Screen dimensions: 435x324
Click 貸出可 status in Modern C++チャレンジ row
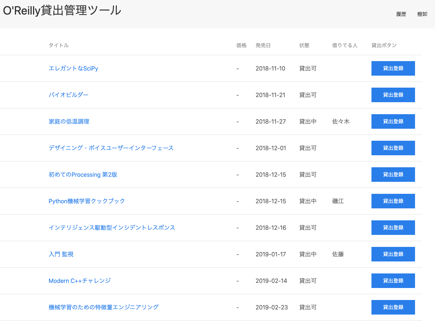click(x=308, y=281)
